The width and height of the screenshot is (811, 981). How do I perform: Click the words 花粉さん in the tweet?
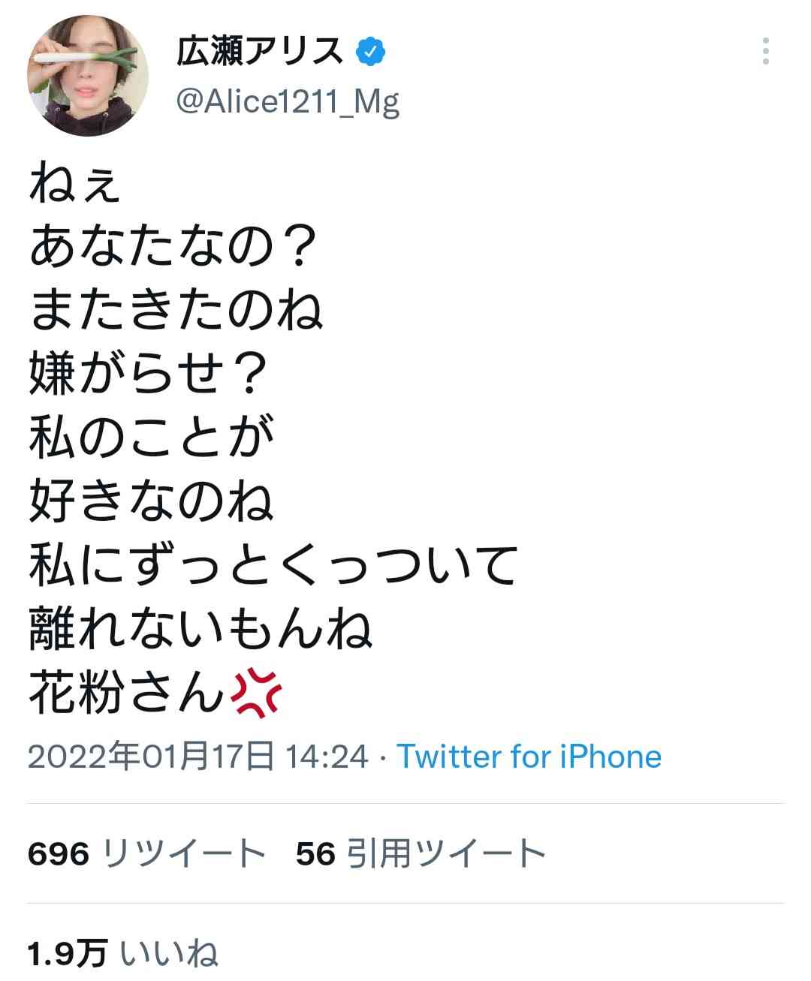pos(127,693)
